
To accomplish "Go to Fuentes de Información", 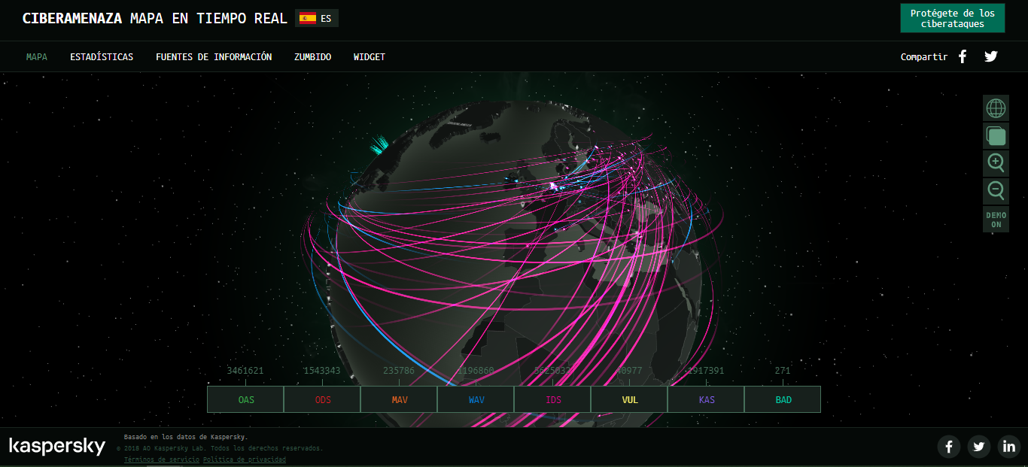I will coord(214,57).
